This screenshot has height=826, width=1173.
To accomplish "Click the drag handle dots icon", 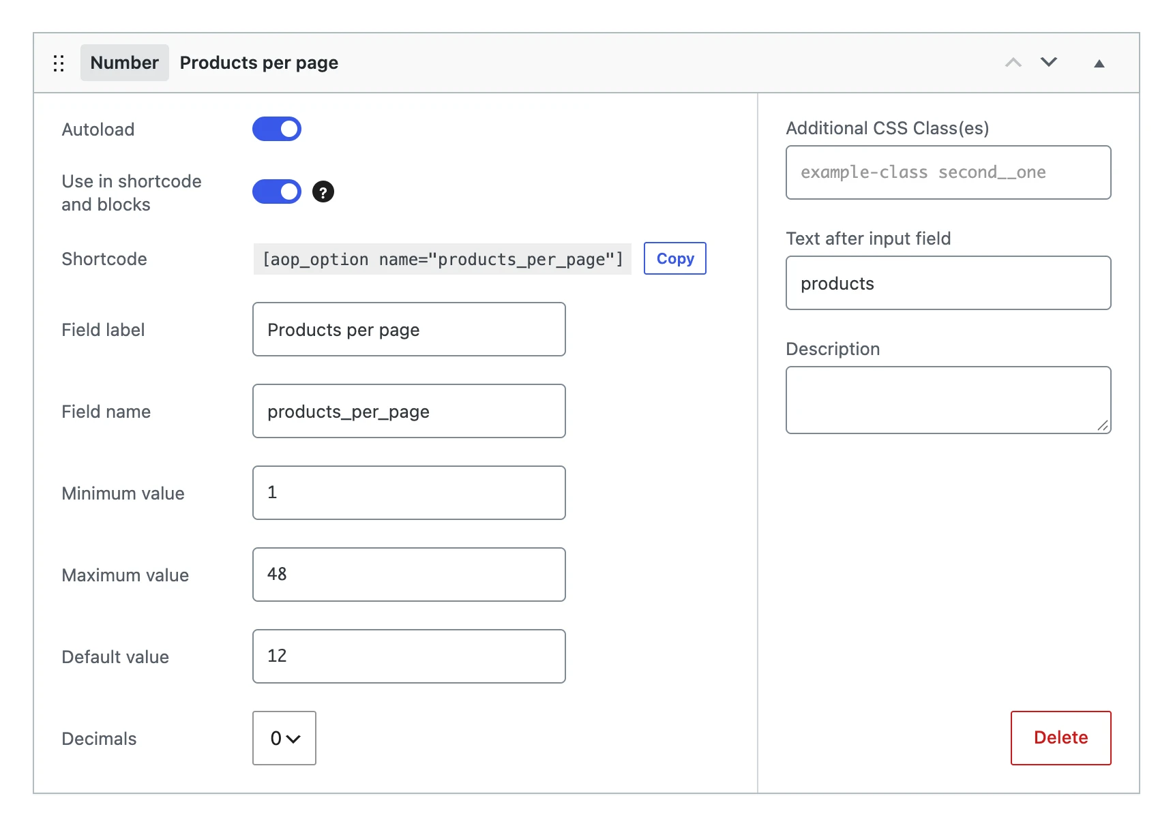I will [59, 63].
